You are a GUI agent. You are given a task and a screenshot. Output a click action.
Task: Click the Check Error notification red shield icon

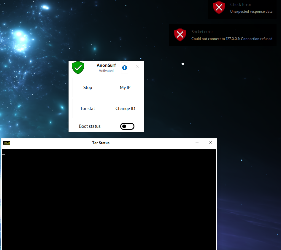pos(219,7)
